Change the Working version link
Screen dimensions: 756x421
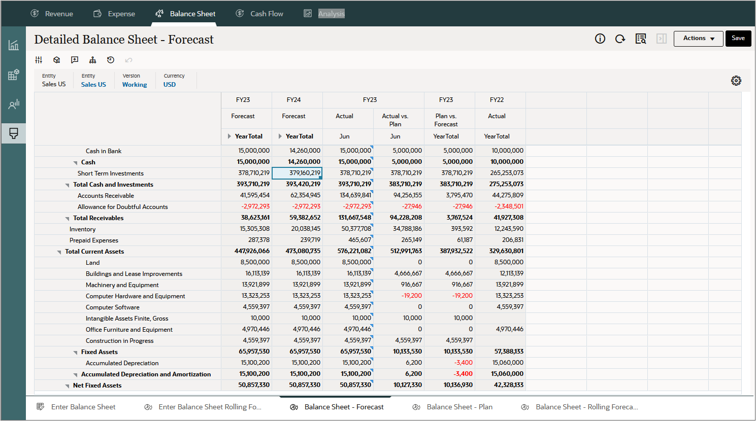tap(135, 85)
